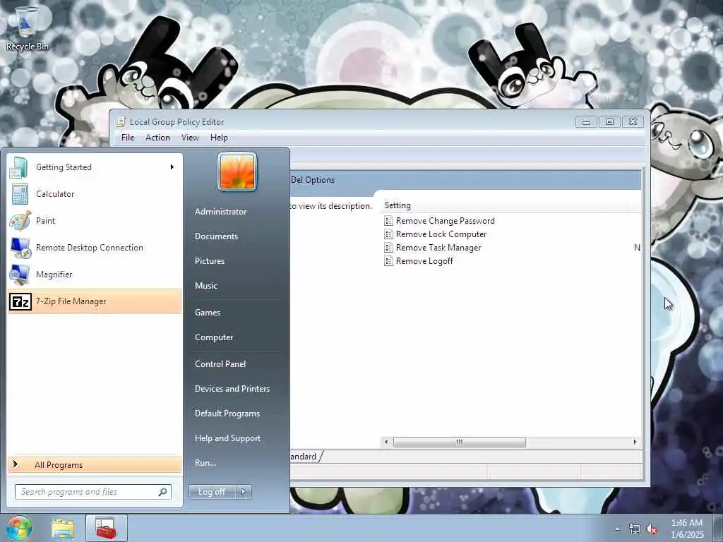
Task: Expand All Programs list
Action: 95,464
